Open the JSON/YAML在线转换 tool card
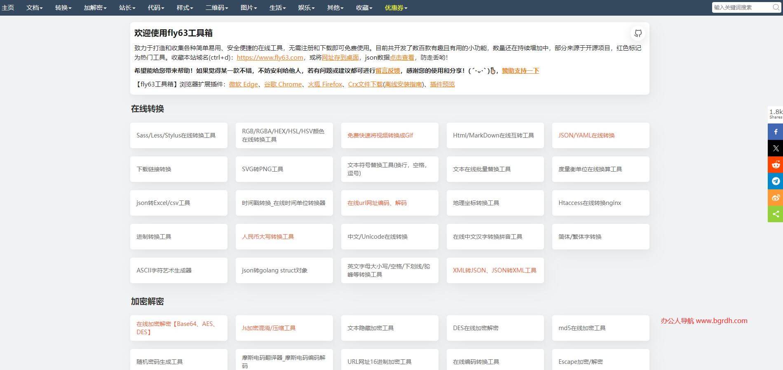Image resolution: width=783 pixels, height=370 pixels. 600,135
